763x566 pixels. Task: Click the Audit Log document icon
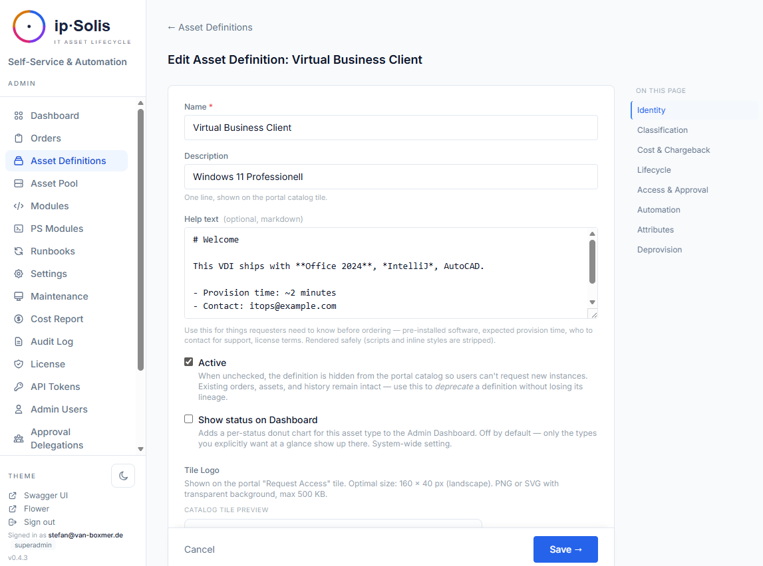(x=19, y=341)
